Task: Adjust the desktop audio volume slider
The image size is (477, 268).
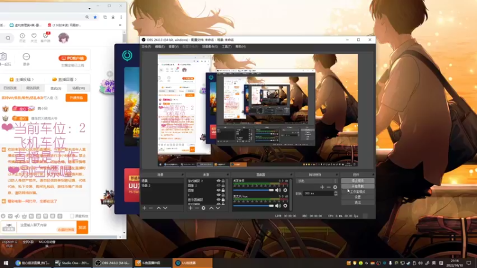Action: (x=253, y=190)
